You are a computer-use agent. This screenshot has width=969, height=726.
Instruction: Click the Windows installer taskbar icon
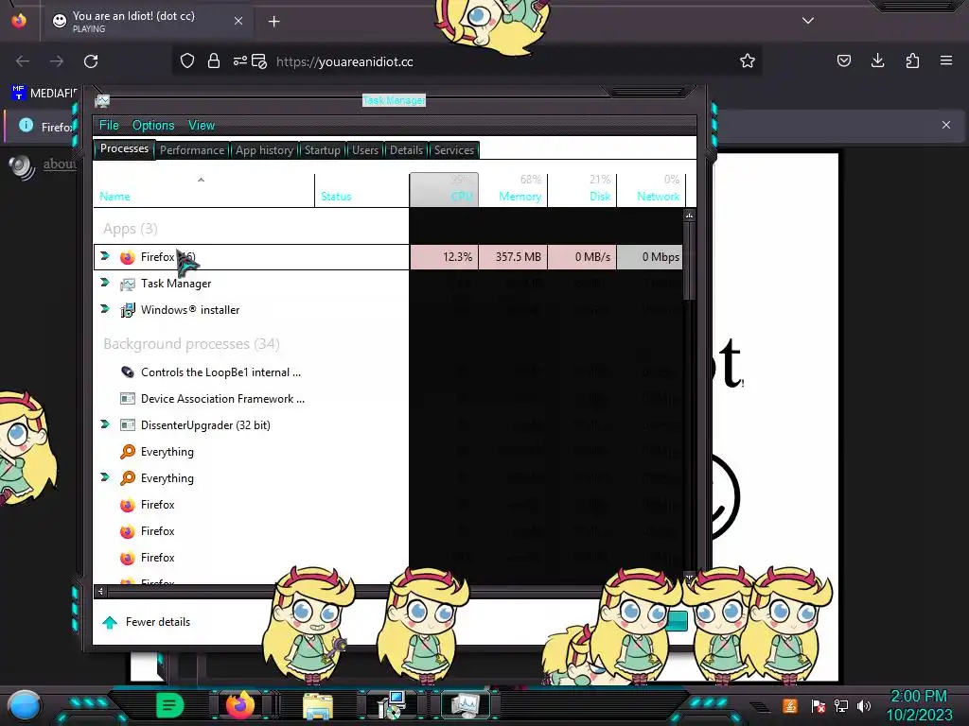point(391,705)
